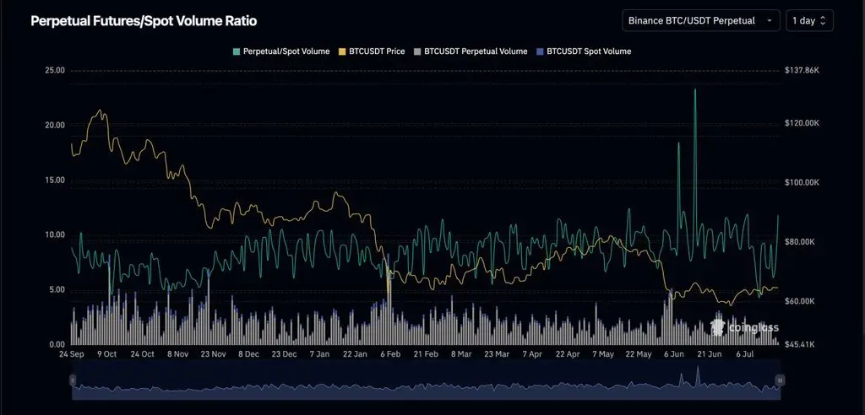Click the "0.00" left axis value
Screen dimensions: 865x415
(57, 344)
